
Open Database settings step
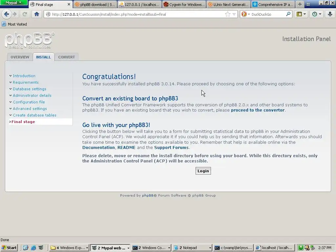[29, 89]
